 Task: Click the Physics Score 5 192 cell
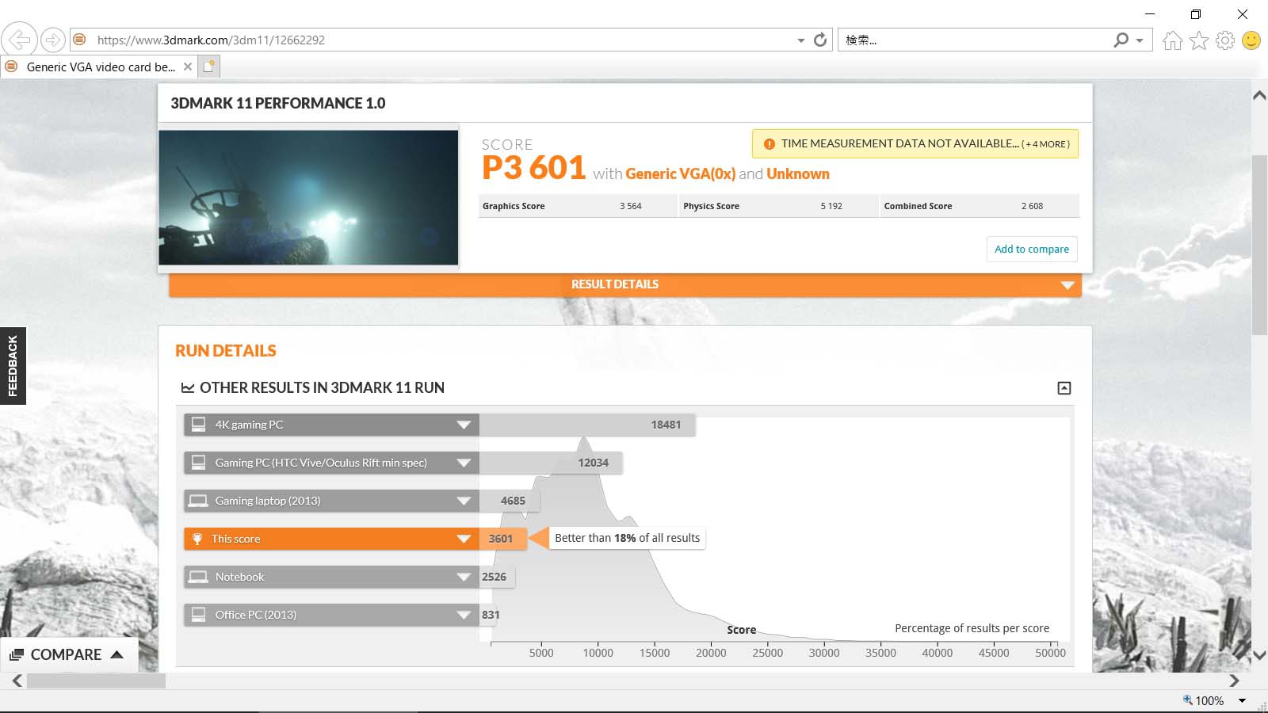[x=778, y=206]
